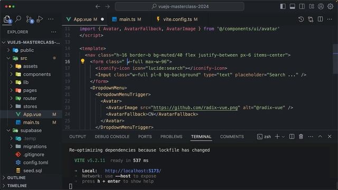Close the bottom panel
The height and width of the screenshot is (190, 338).
point(330,137)
